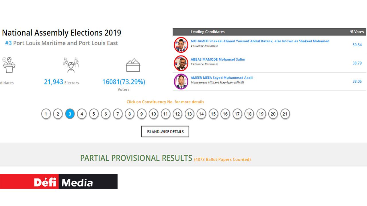Select constituency number 1
The width and height of the screenshot is (367, 206).
[46, 114]
